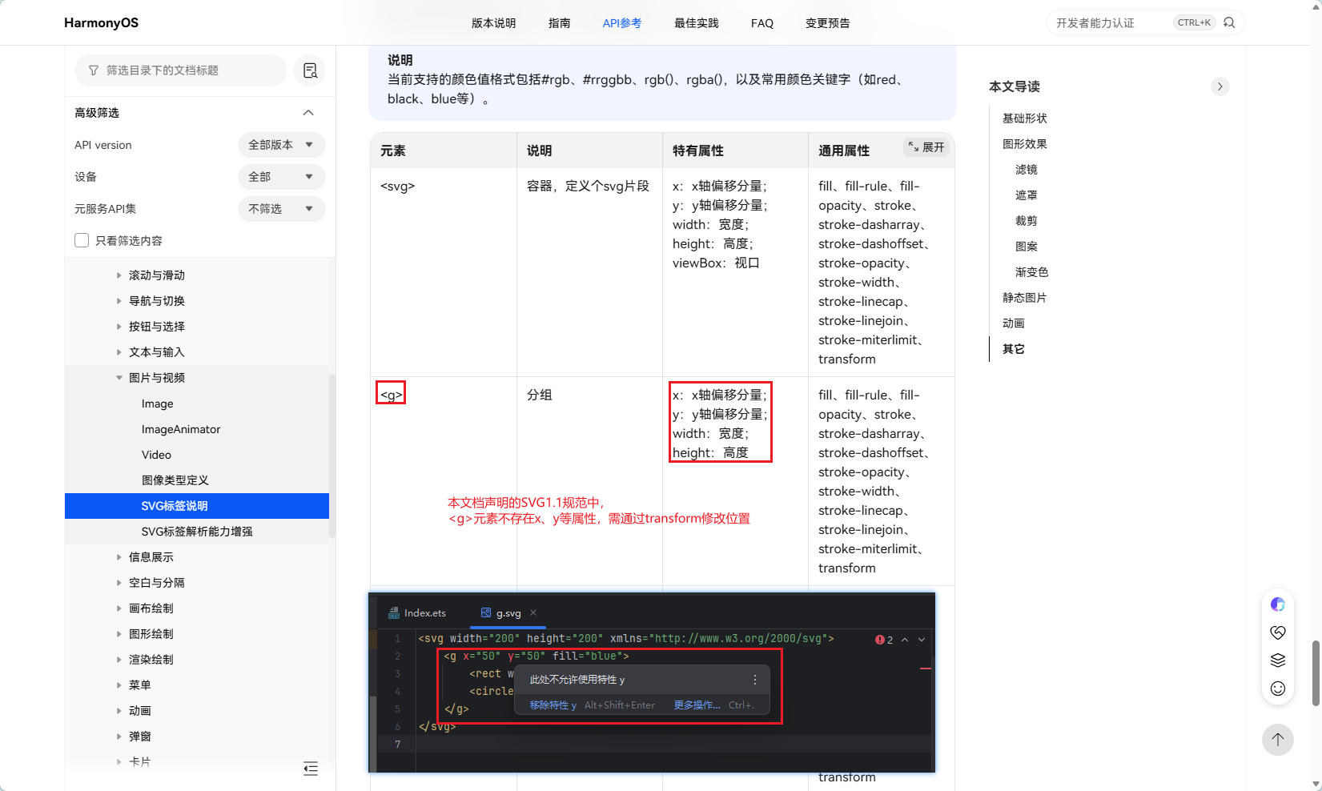
Task: Open the 版本说明 top nav item
Action: (493, 23)
